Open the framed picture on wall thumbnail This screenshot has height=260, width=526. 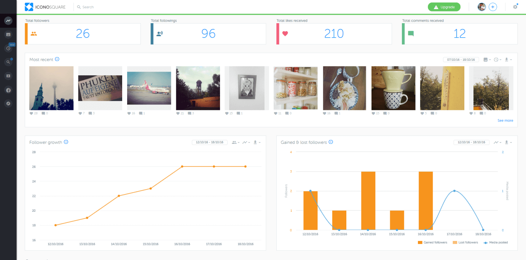(x=247, y=88)
